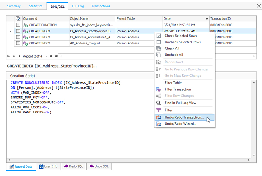Choose Filter Transaction menu entry
This screenshot has width=262, height=176.
click(184, 89)
